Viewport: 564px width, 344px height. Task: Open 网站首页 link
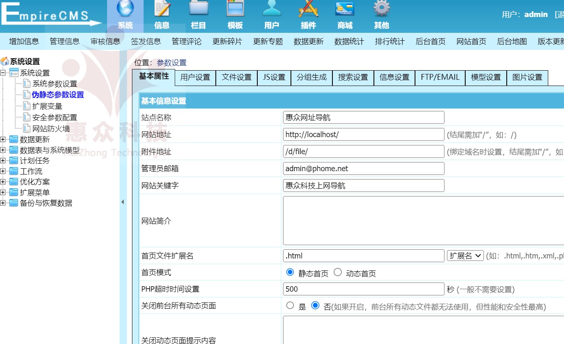pos(471,42)
